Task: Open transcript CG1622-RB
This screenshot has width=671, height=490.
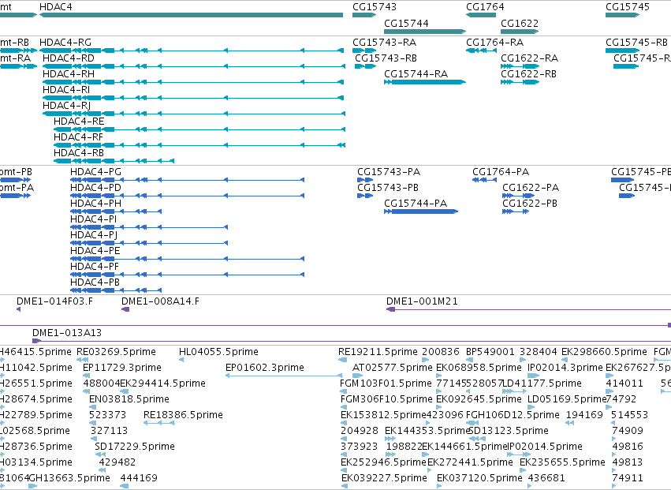Action: pyautogui.click(x=520, y=82)
